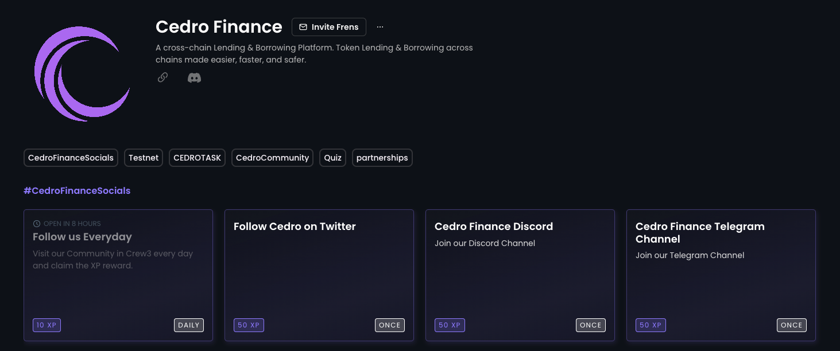The width and height of the screenshot is (840, 351).
Task: Click the Cedro Finance page title
Action: pyautogui.click(x=219, y=27)
